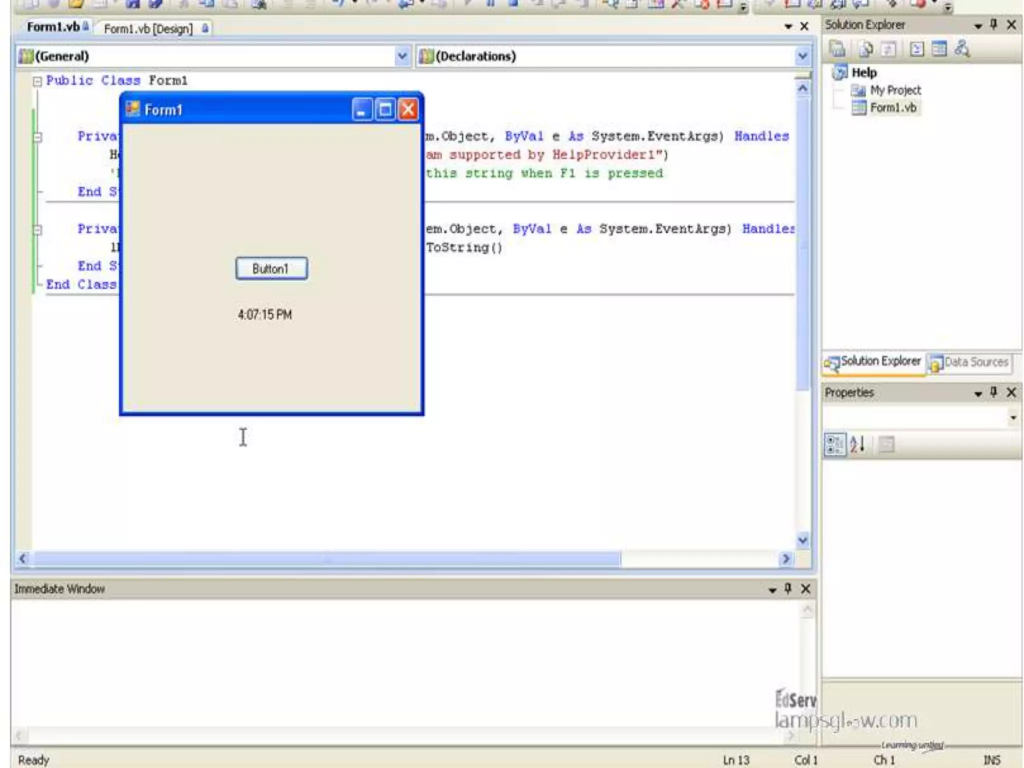Click code editor vertical scrollbar down arrow
The width and height of the screenshot is (1024, 768).
click(803, 540)
